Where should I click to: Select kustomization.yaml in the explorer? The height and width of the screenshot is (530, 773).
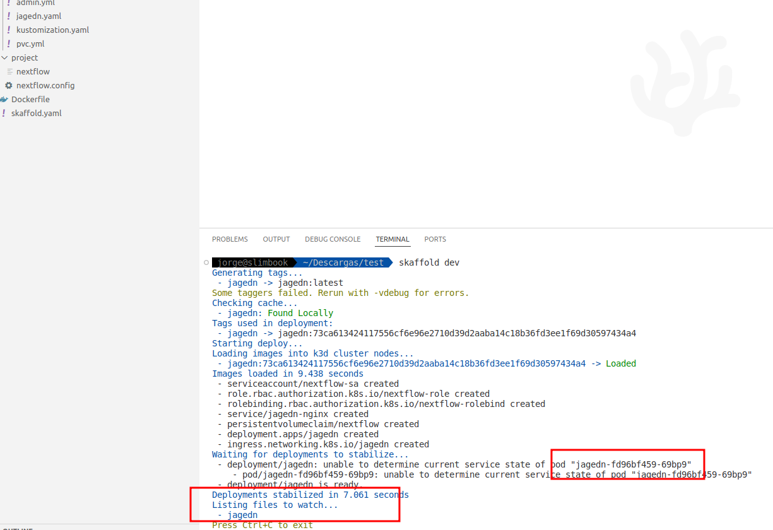click(x=52, y=30)
